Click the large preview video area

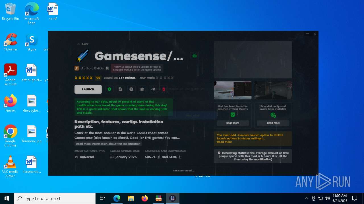(x=253, y=60)
